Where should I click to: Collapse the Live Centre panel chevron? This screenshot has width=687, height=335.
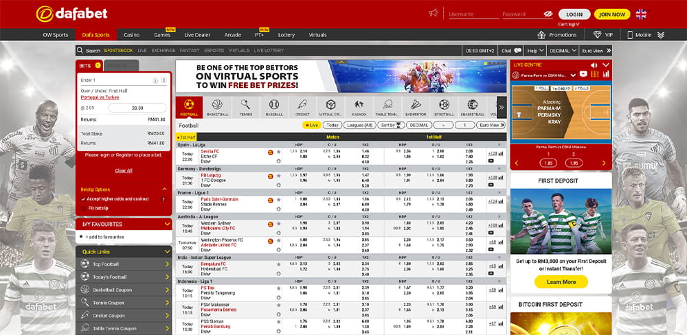pyautogui.click(x=606, y=65)
